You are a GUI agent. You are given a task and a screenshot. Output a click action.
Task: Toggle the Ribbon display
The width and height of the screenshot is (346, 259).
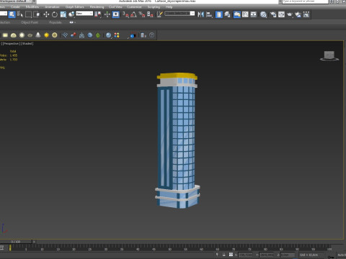(x=237, y=14)
